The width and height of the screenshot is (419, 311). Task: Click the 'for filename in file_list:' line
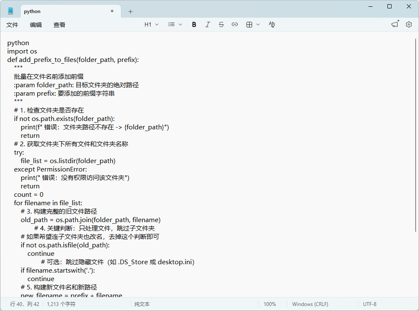48,203
